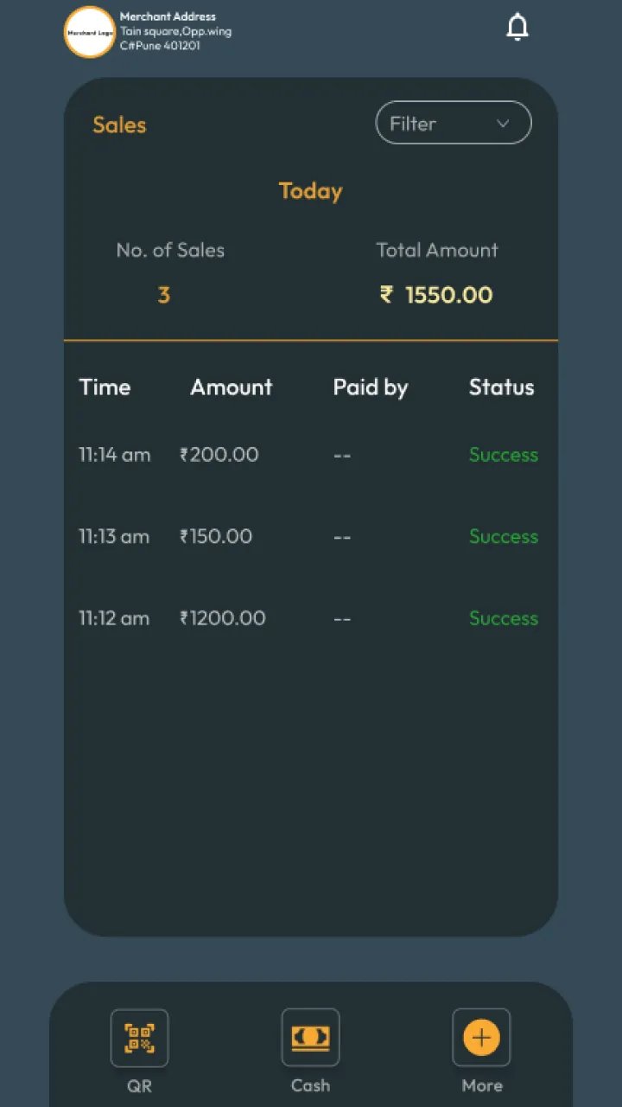Tap the Merchant Logo circle
The width and height of the screenshot is (622, 1107).
[x=90, y=32]
